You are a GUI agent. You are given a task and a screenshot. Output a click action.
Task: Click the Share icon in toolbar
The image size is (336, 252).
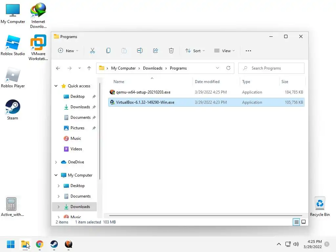coord(156,51)
